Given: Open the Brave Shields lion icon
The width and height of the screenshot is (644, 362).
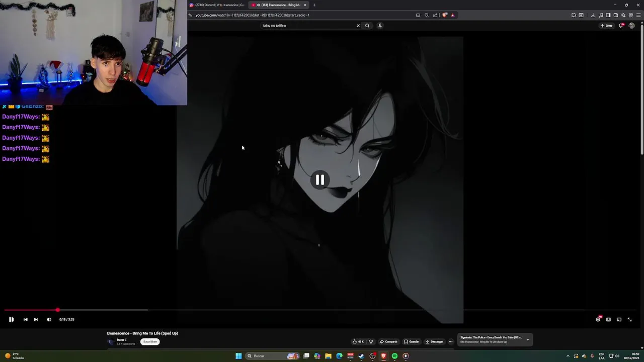Looking at the screenshot, I should [x=444, y=15].
